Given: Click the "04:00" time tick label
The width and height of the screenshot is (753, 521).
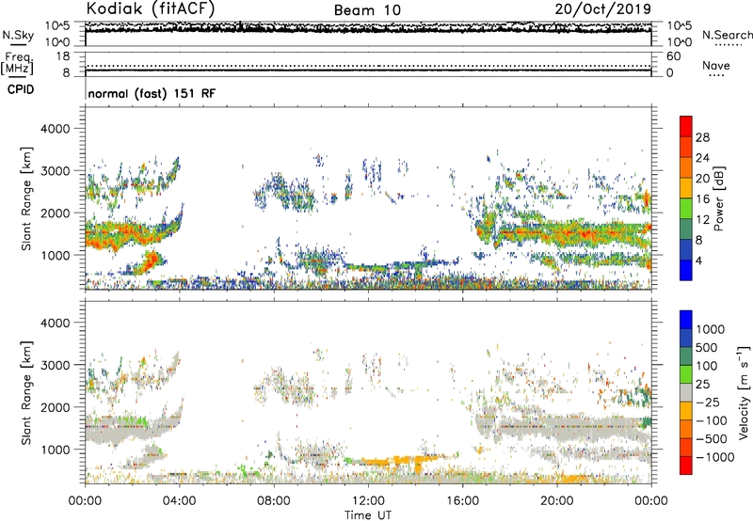Looking at the screenshot, I should tap(179, 501).
